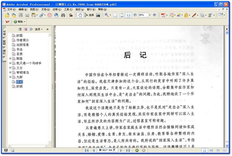This screenshot has height=156, width=232.
Task: Delete bookmark with the trash icon
Action: coord(20,29)
